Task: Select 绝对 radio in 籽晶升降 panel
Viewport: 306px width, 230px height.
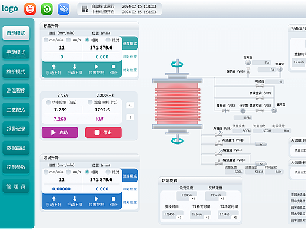Action: point(108,40)
